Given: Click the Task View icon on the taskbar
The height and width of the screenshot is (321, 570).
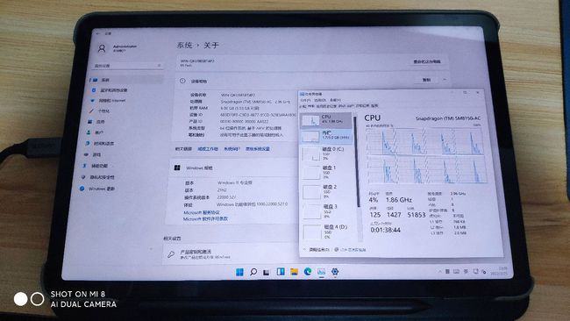Looking at the screenshot, I should (x=267, y=272).
